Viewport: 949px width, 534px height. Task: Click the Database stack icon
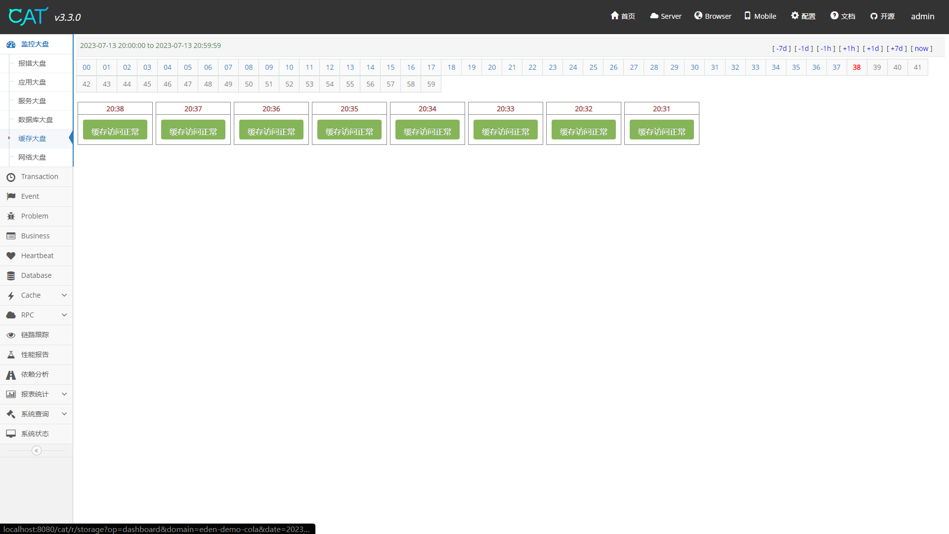[x=11, y=275]
